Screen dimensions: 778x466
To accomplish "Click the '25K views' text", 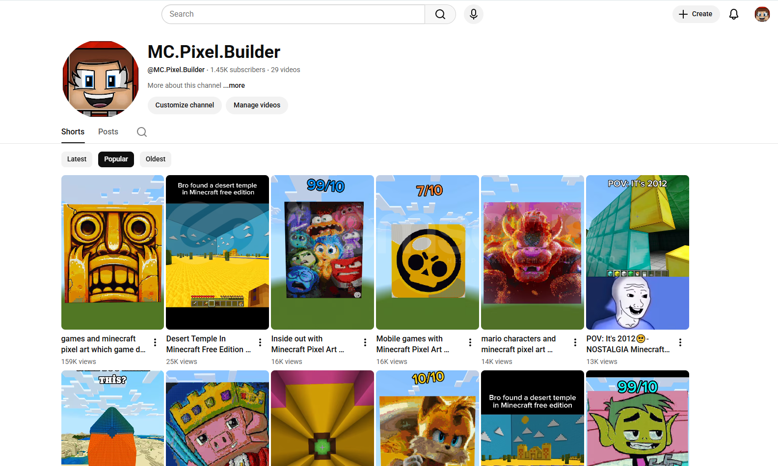I will click(x=182, y=362).
